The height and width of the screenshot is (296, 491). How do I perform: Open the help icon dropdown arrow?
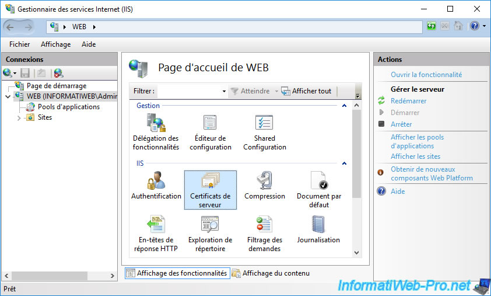[485, 26]
